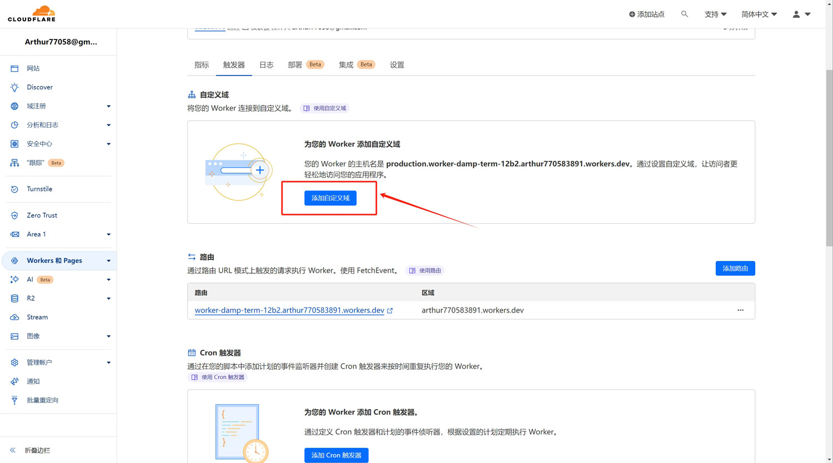
Task: Switch to the 设置 tab
Action: coord(397,64)
